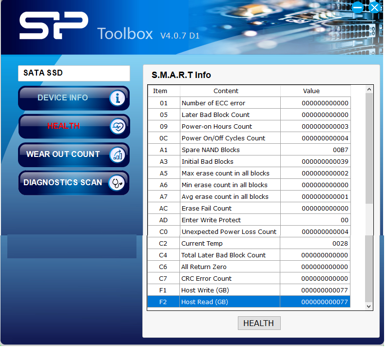Select 'Avg erase count in all blocks'
The height and width of the screenshot is (347, 387).
(249, 197)
